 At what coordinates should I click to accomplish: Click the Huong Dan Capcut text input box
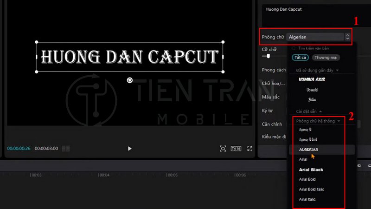click(316, 16)
